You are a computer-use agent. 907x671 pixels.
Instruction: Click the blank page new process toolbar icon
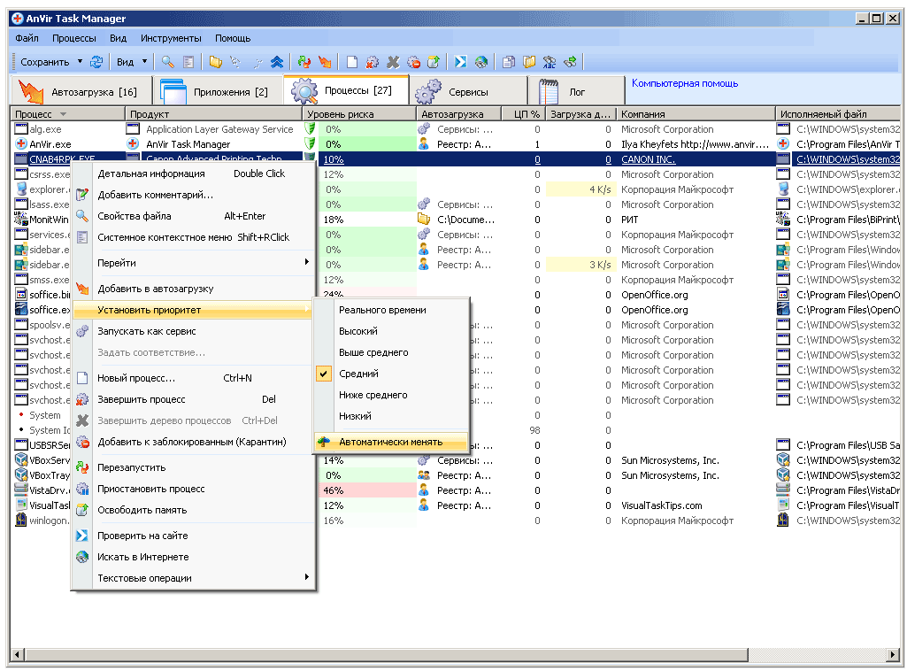pyautogui.click(x=351, y=62)
